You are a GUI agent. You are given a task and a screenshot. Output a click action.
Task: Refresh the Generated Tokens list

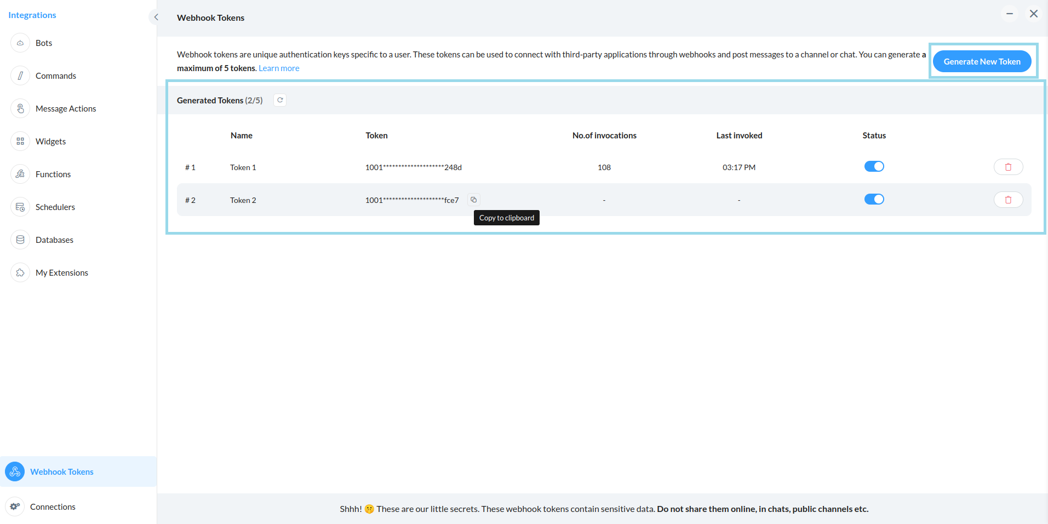pyautogui.click(x=280, y=100)
